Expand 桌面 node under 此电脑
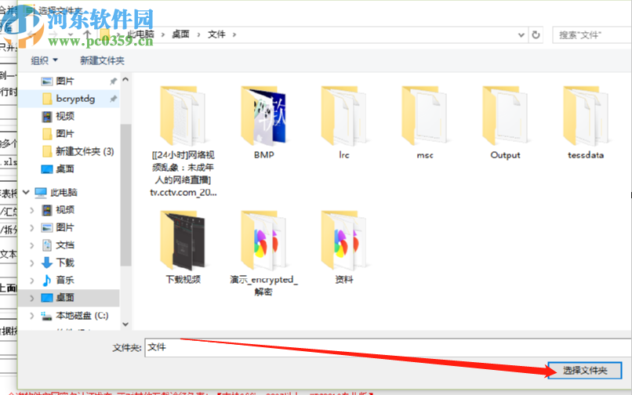This screenshot has height=395, width=632. pos(32,298)
